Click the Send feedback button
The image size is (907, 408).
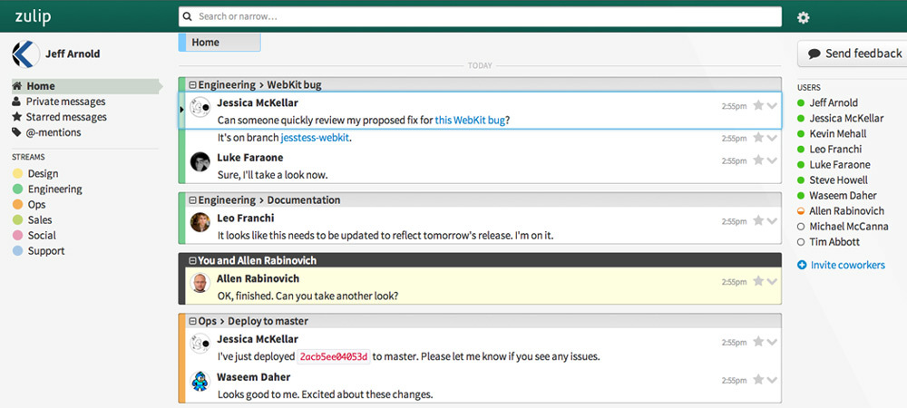(853, 53)
